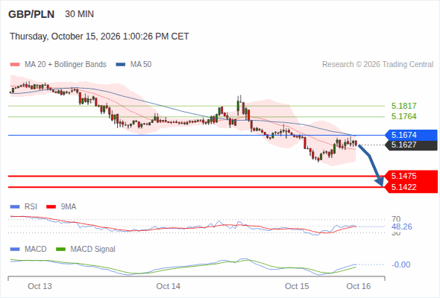Click the GBP/PLN pair title

tap(31, 14)
